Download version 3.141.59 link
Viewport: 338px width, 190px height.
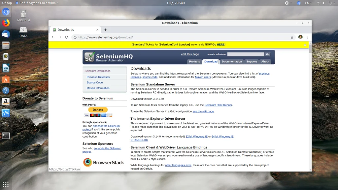158,99
